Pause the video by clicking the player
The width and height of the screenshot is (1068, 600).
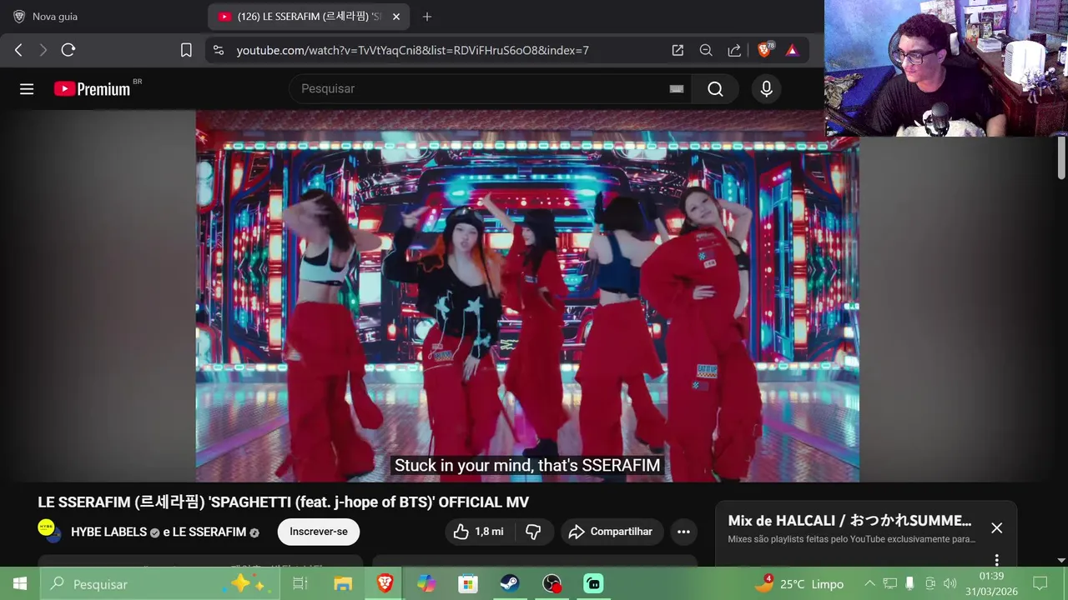pos(527,296)
